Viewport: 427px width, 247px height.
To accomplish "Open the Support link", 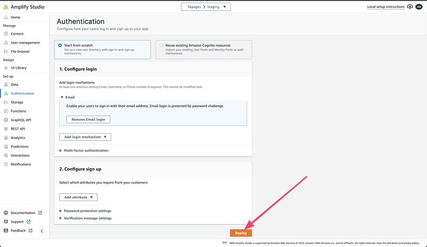I will (17, 222).
